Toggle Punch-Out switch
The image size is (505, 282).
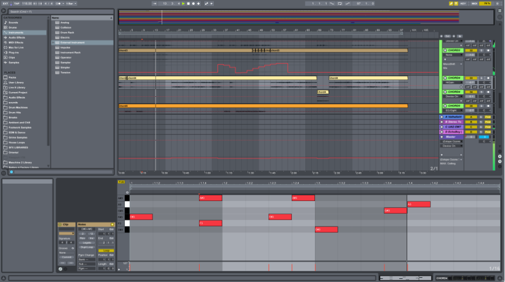[348, 4]
